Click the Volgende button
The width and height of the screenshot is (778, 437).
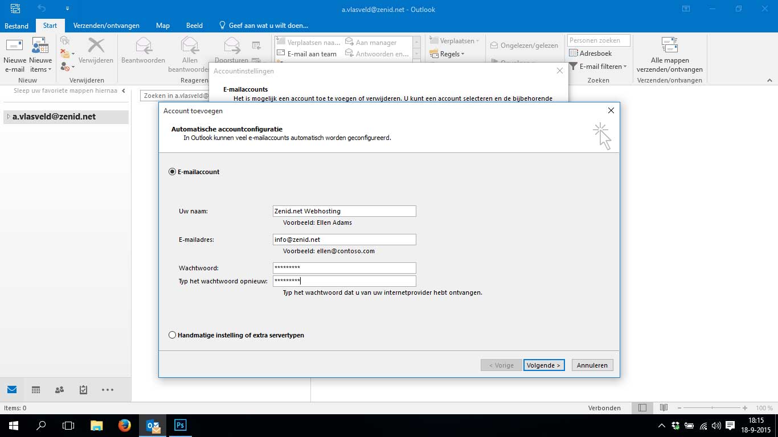pos(544,365)
